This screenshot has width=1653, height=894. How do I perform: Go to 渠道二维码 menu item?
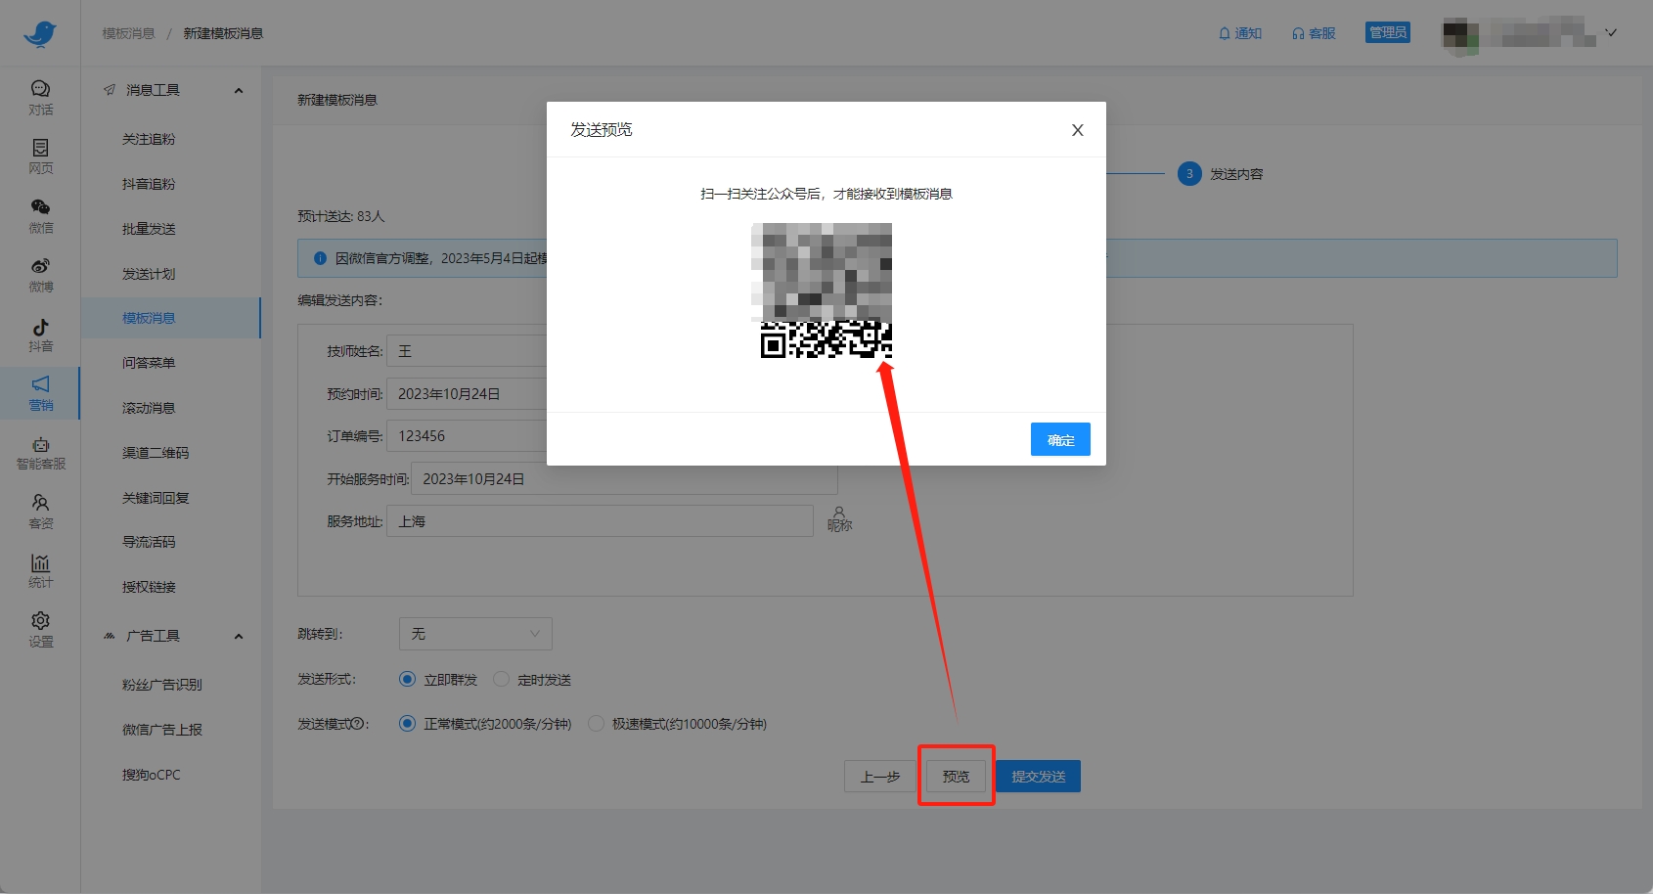[x=156, y=453]
